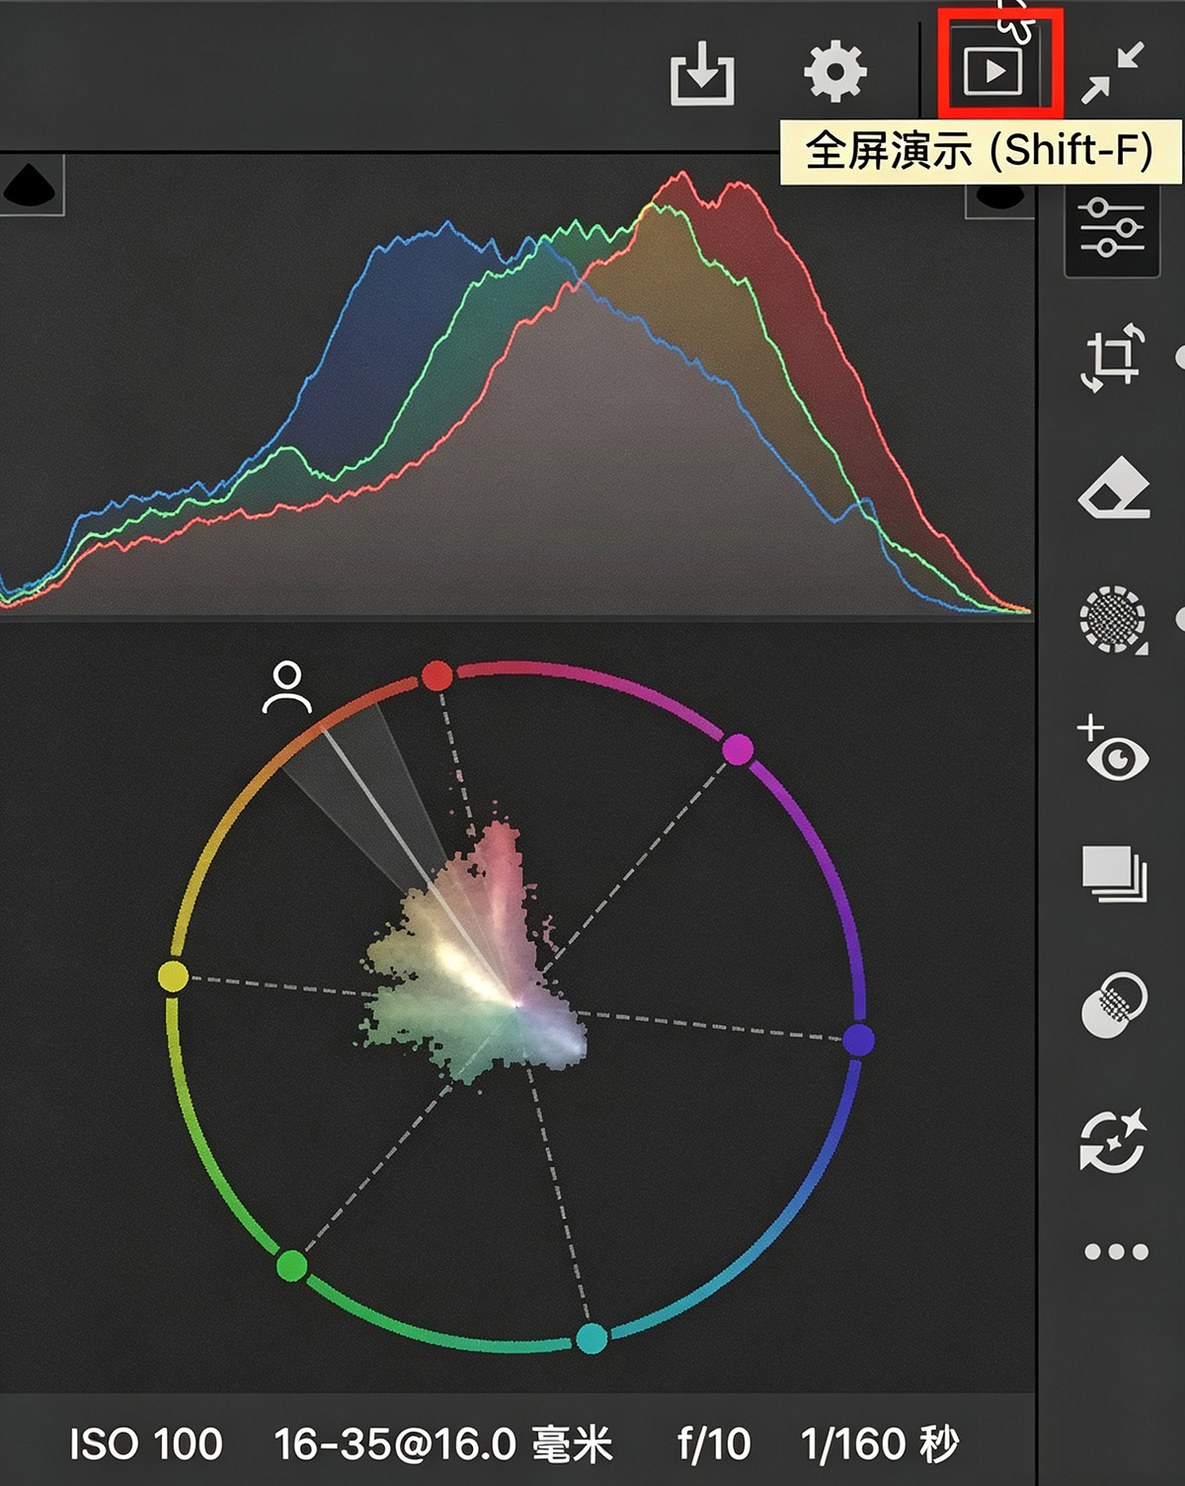Select the magenta hue point on wheel
The width and height of the screenshot is (1185, 1486).
point(738,749)
